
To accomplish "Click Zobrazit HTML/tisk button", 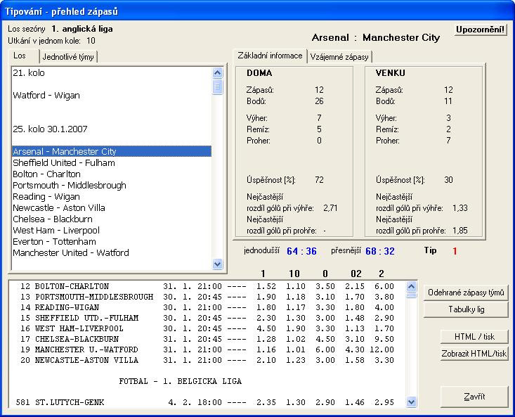I will click(474, 354).
